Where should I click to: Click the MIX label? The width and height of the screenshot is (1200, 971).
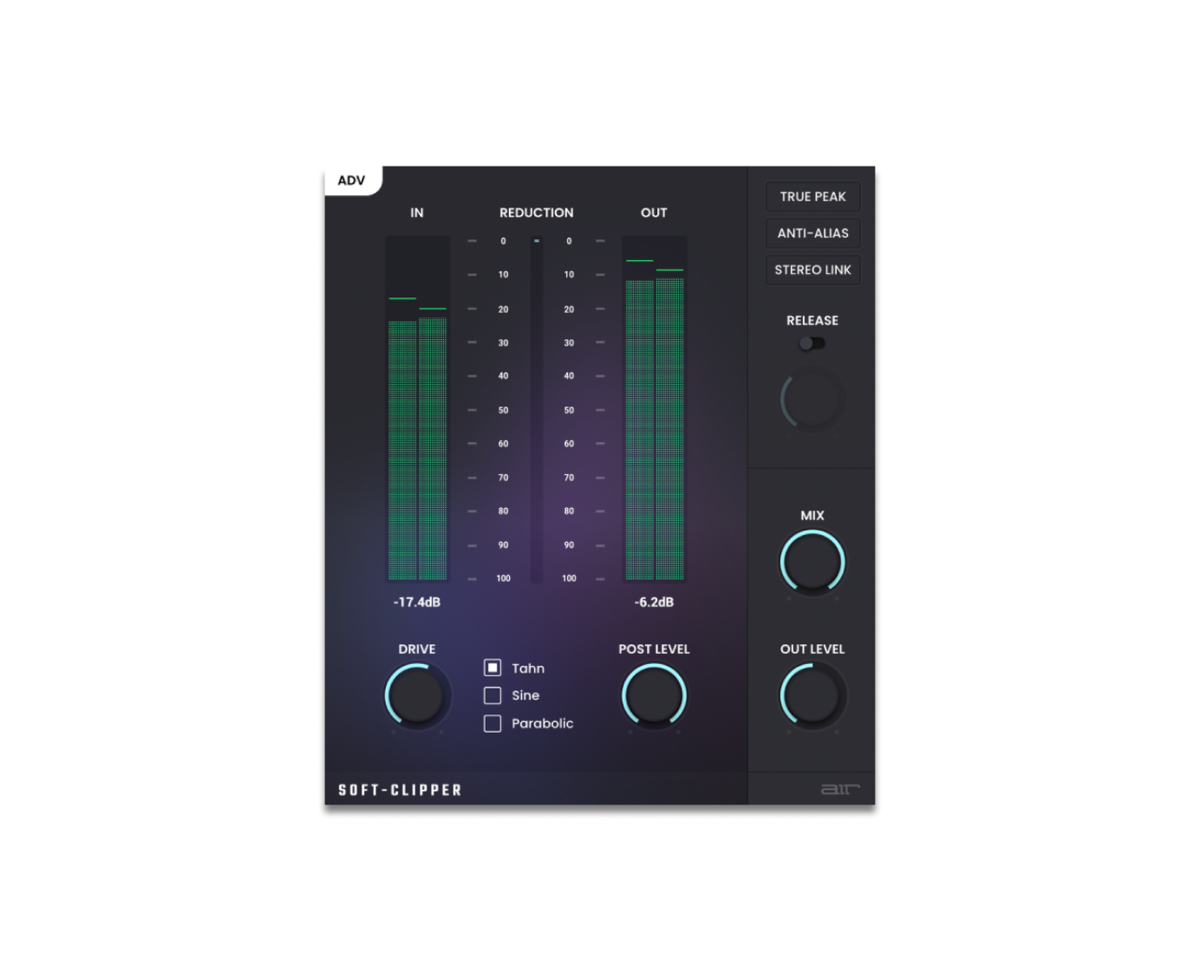(812, 515)
